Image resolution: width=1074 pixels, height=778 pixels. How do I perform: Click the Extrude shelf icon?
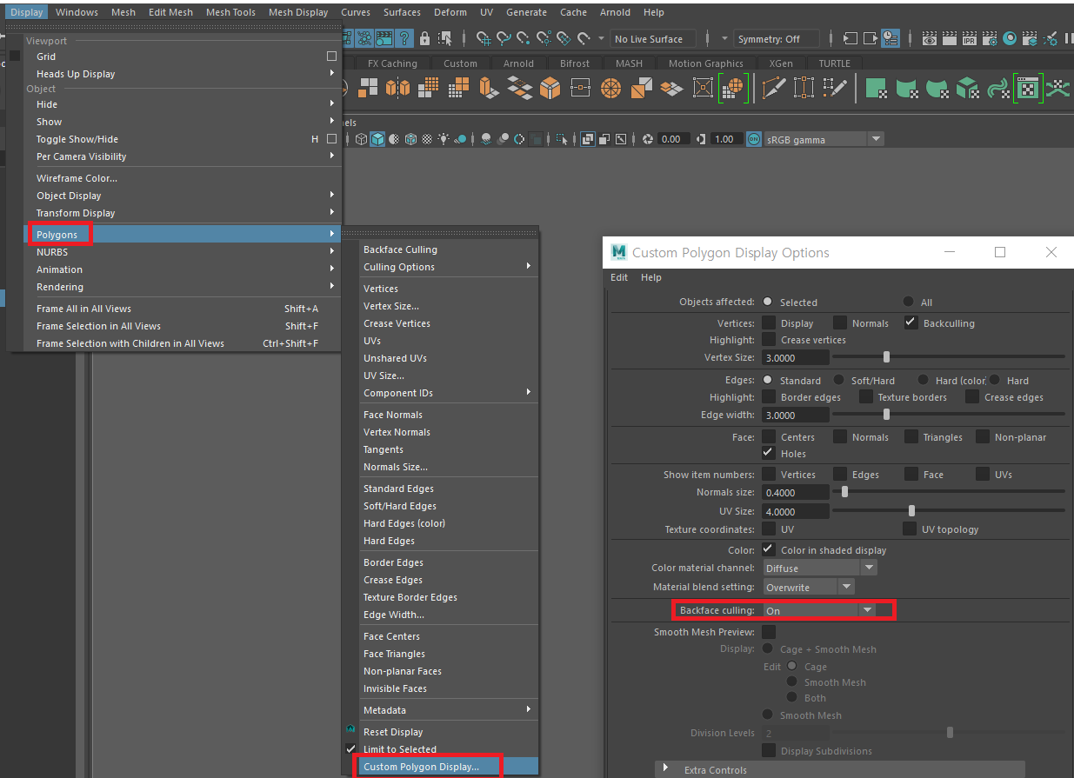tap(488, 88)
